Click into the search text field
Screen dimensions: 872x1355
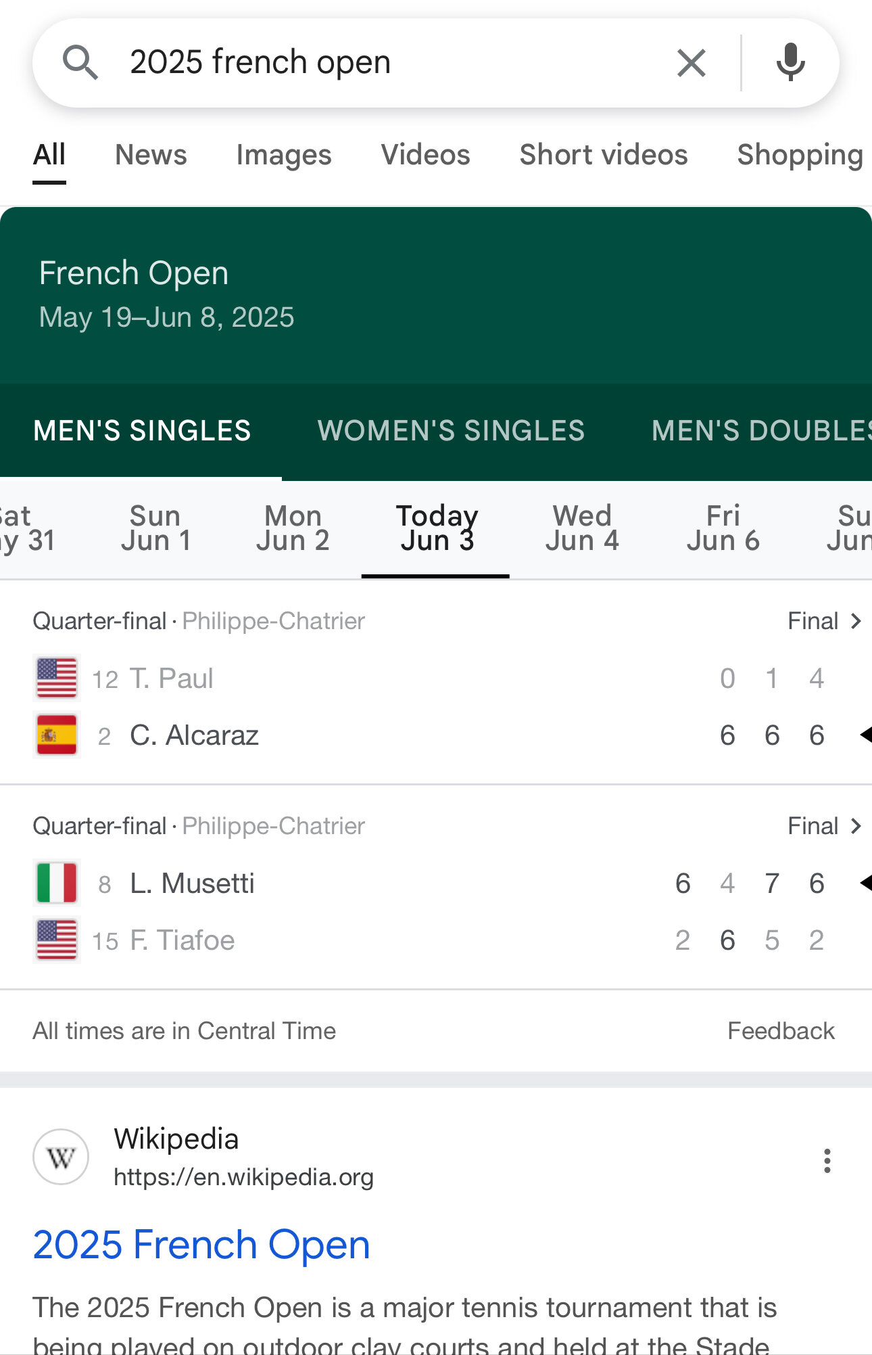[392, 62]
